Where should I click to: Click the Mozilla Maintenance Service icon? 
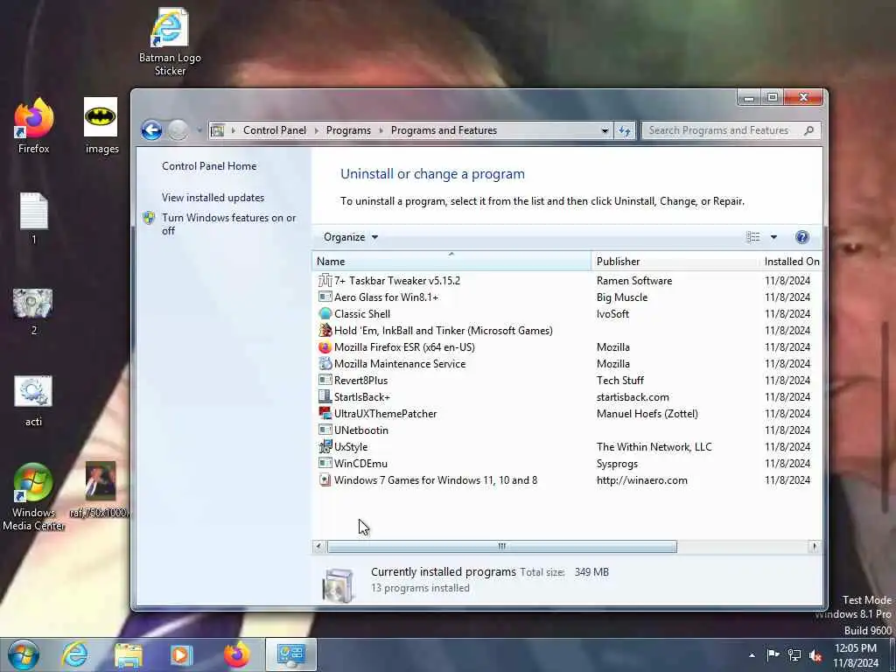coord(325,363)
